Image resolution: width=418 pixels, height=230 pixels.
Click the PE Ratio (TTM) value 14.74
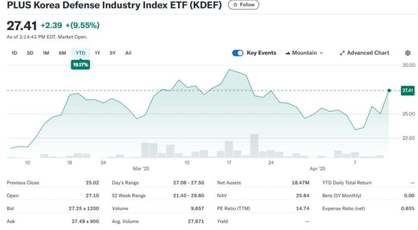302,208
